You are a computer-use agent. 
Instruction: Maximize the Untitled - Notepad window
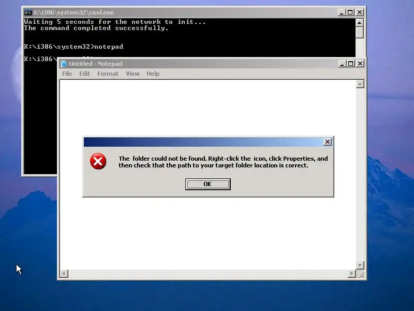tap(351, 64)
